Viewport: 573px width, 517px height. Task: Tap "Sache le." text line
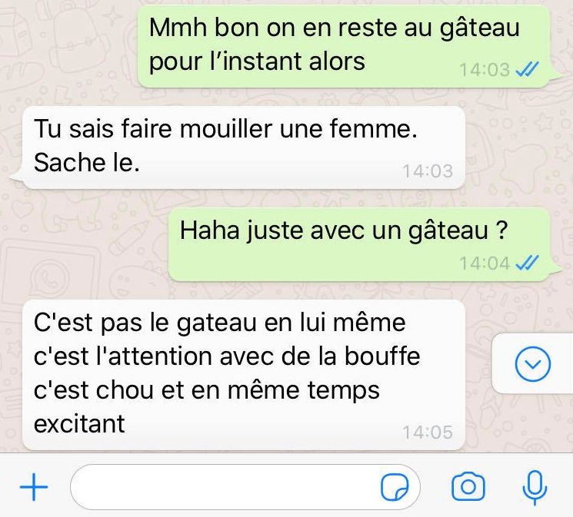[x=87, y=162]
